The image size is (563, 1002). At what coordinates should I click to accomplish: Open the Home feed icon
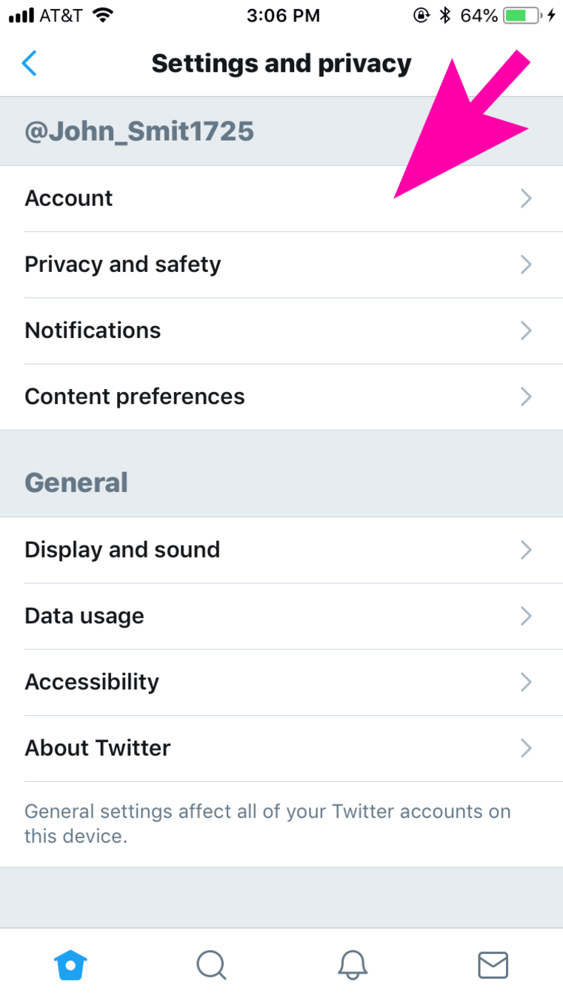[70, 965]
